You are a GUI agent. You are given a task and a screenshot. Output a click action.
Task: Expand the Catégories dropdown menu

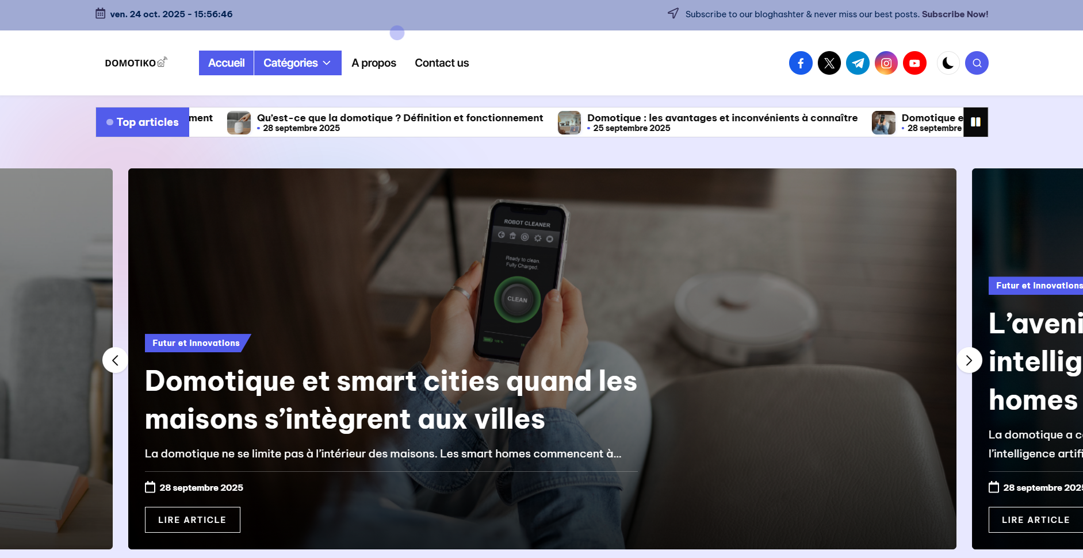297,63
